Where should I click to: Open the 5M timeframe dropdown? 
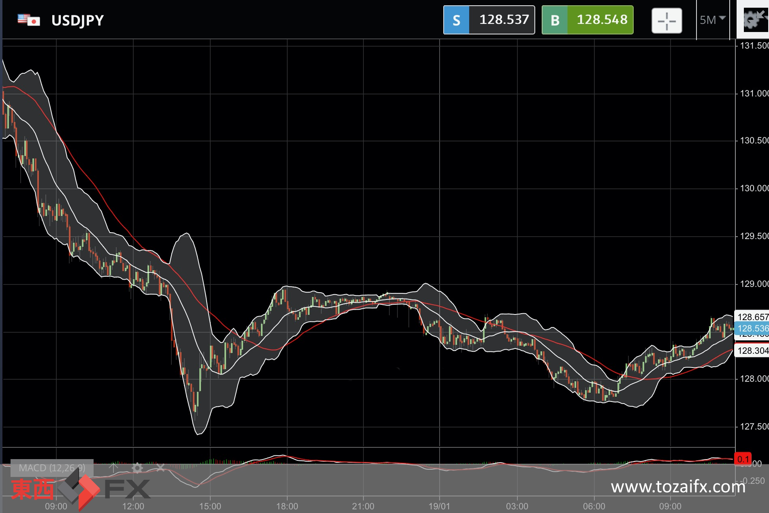(x=712, y=20)
